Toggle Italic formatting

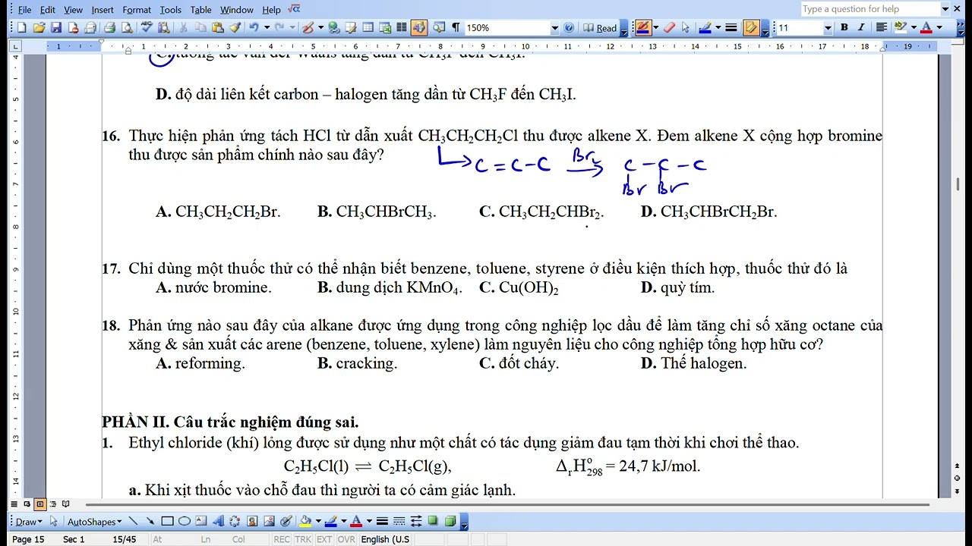[x=862, y=28]
